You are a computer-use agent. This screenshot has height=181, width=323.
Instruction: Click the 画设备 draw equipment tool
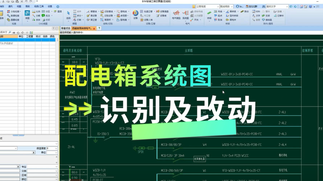92,16
